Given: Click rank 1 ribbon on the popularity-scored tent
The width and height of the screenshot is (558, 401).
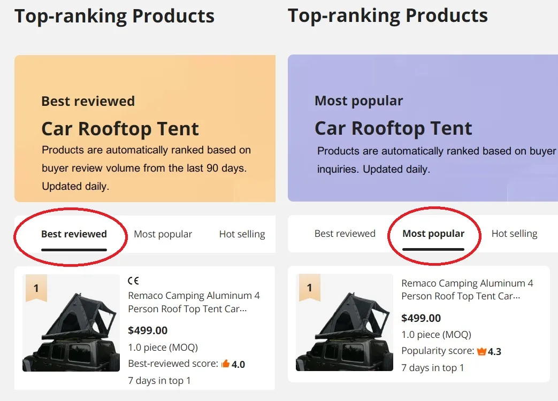Looking at the screenshot, I should coord(309,289).
